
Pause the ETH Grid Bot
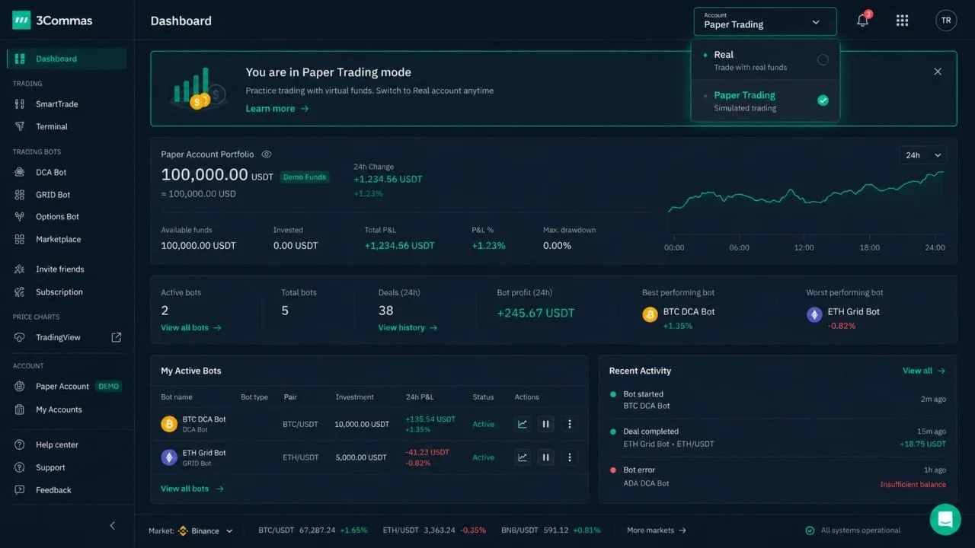[545, 457]
